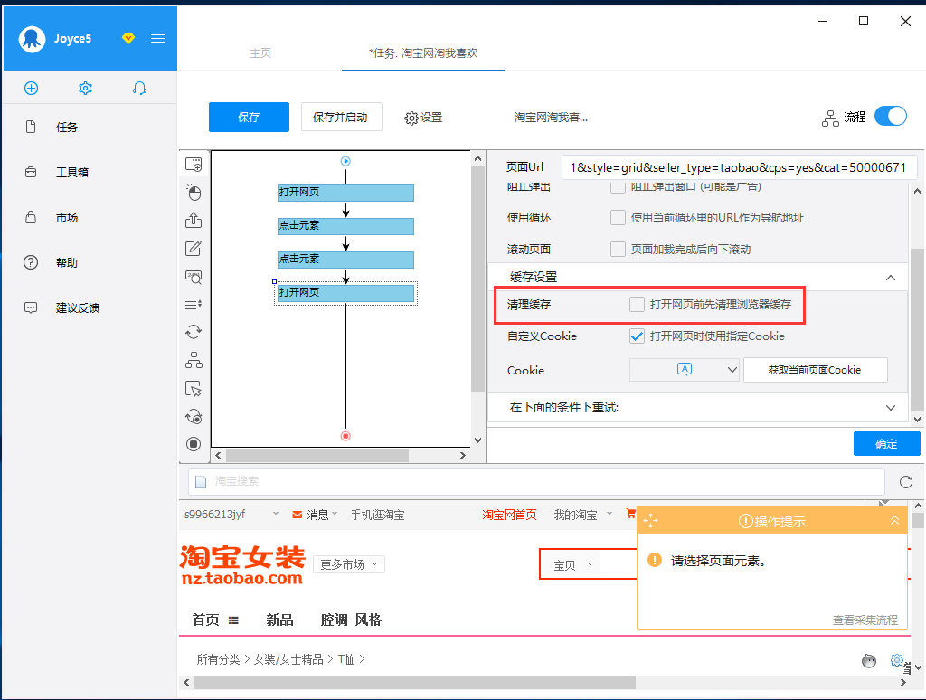Click the 腔调-风格 navigation item
Viewport: 926px width, 700px height.
click(351, 620)
